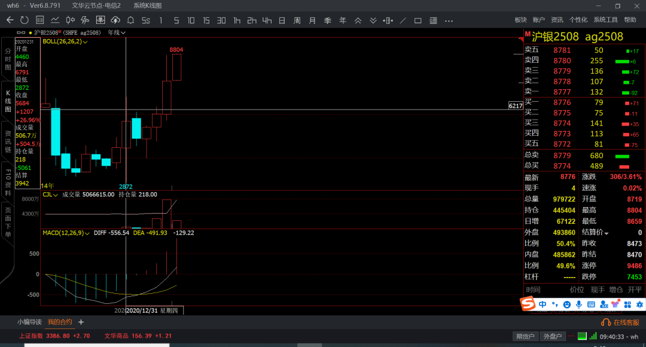646x347 pixels.
Task: Open the 账户 menu
Action: 538,20
